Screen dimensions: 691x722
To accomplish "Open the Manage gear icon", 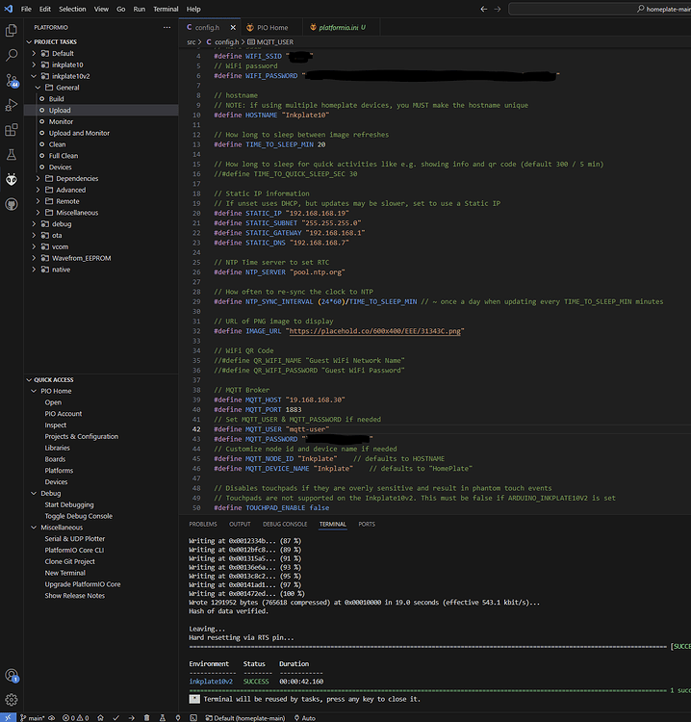I will (12, 699).
